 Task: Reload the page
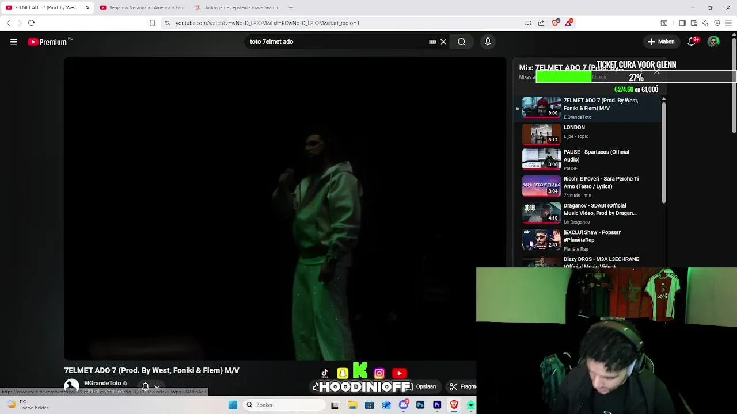(32, 23)
